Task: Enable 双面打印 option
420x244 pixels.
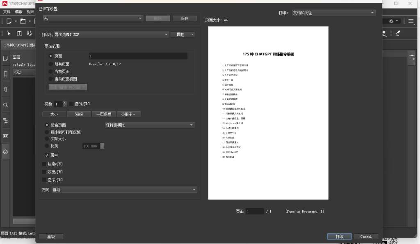Action: (44, 172)
